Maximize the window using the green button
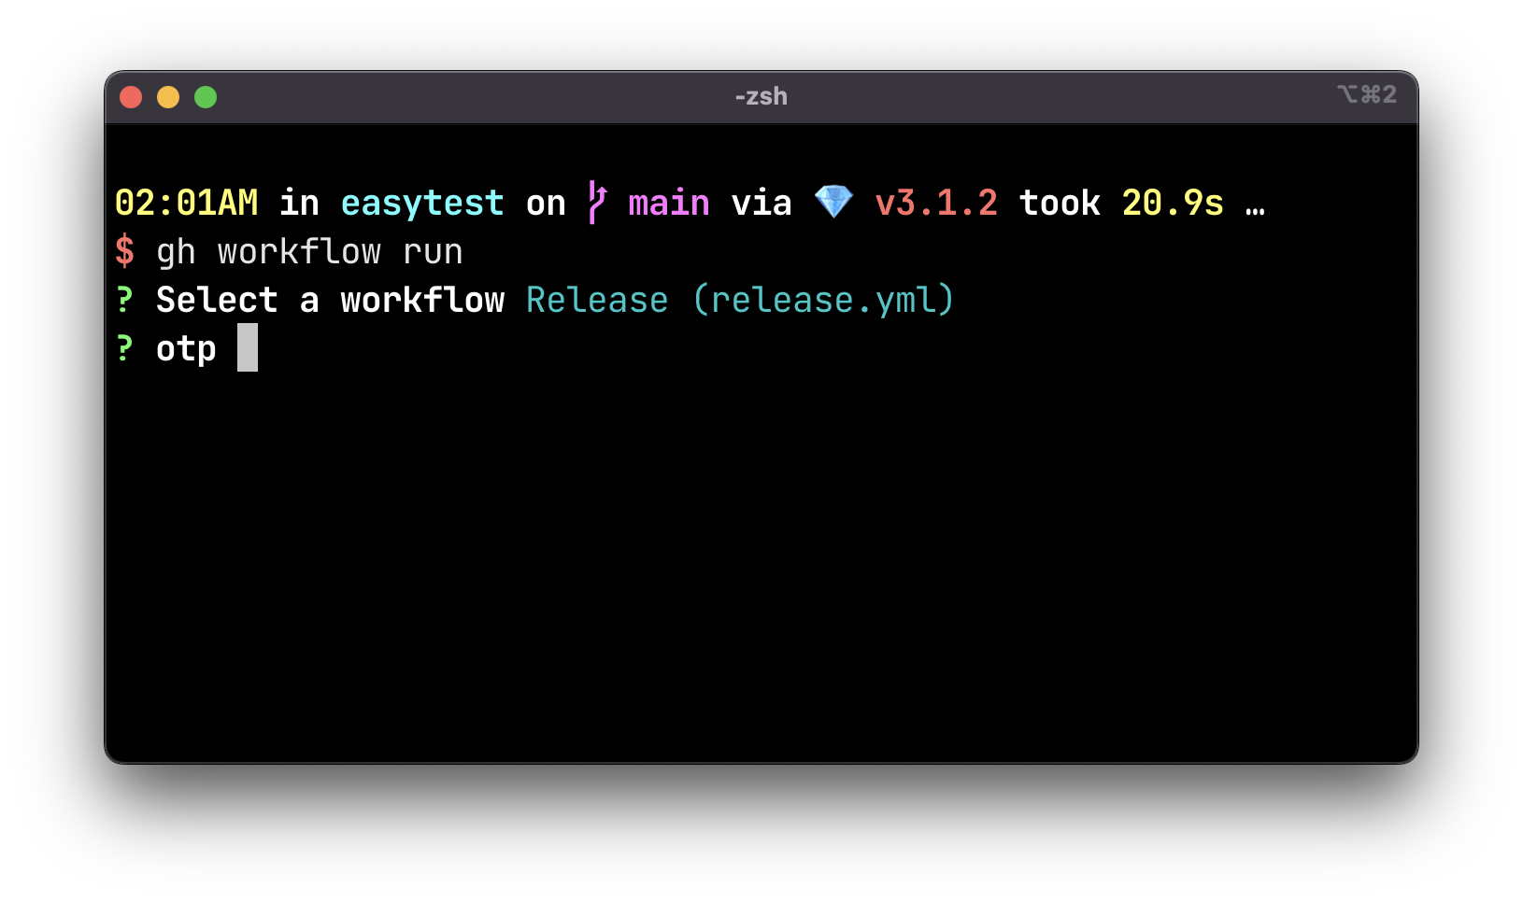This screenshot has width=1523, height=902. [206, 97]
